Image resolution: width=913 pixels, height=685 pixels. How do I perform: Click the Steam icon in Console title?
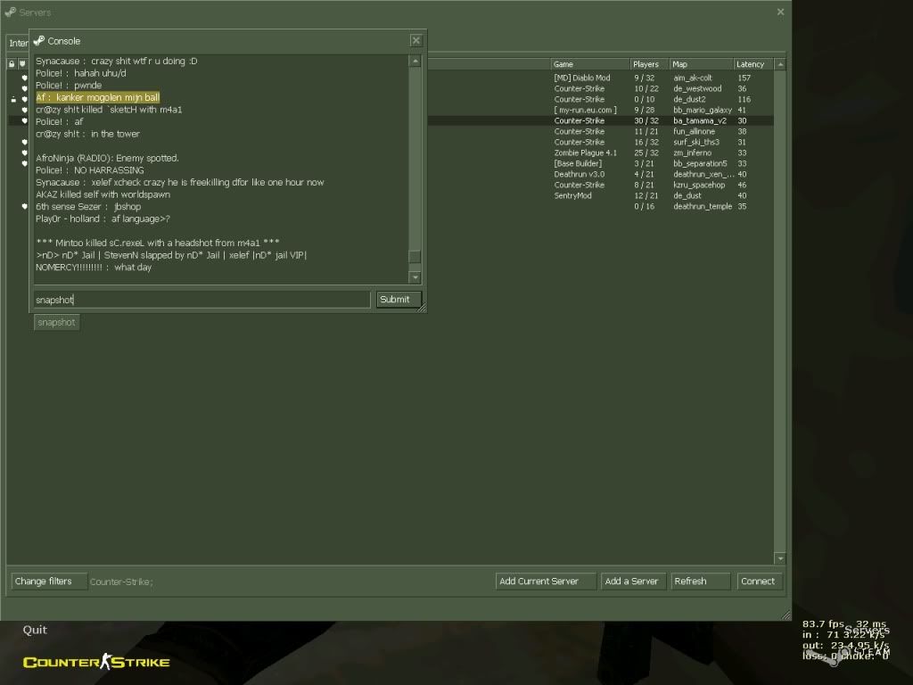pos(39,41)
